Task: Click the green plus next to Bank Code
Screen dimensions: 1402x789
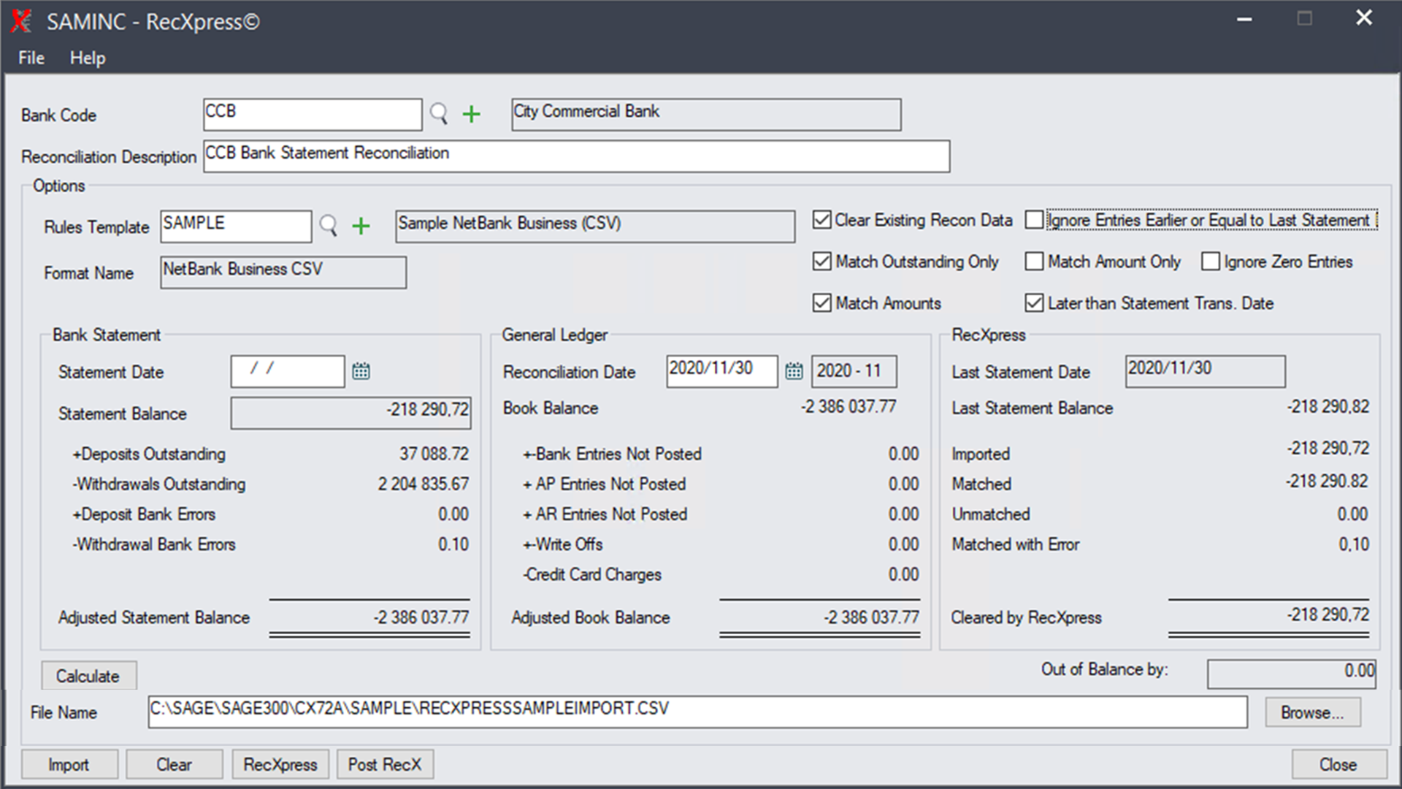Action: (x=472, y=114)
